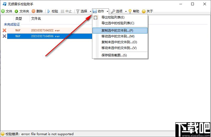Click the 校验 toolbar label
The image size is (211, 137).
55,11
